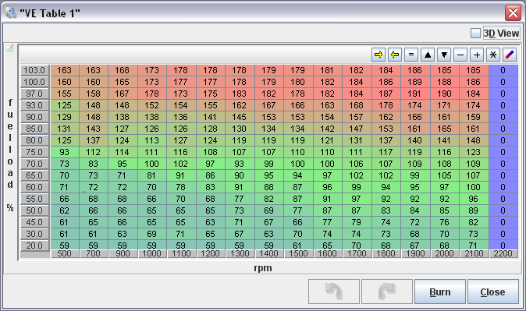
Task: Click the yellow left arrow toolbar icon
Action: pos(395,55)
